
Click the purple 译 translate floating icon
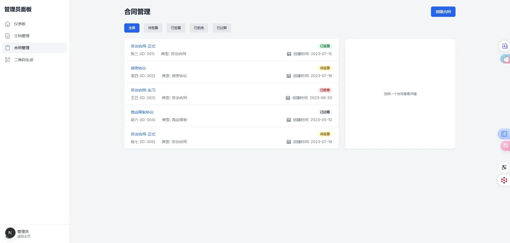point(504,134)
